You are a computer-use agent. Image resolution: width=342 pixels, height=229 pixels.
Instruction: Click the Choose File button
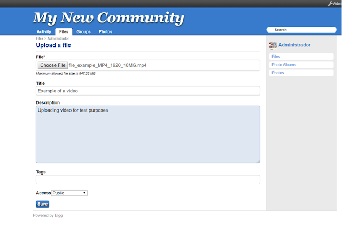pyautogui.click(x=53, y=65)
